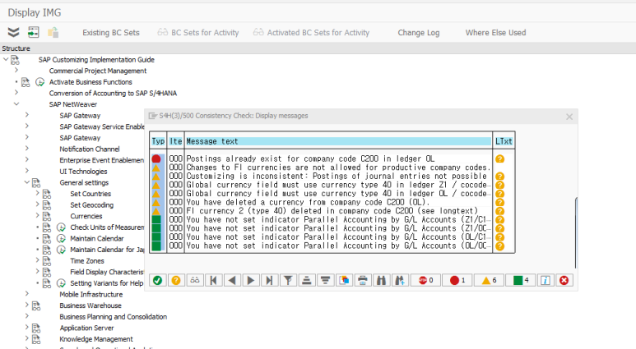
Task: Expand the Knowledge Management node
Action: tap(27, 338)
